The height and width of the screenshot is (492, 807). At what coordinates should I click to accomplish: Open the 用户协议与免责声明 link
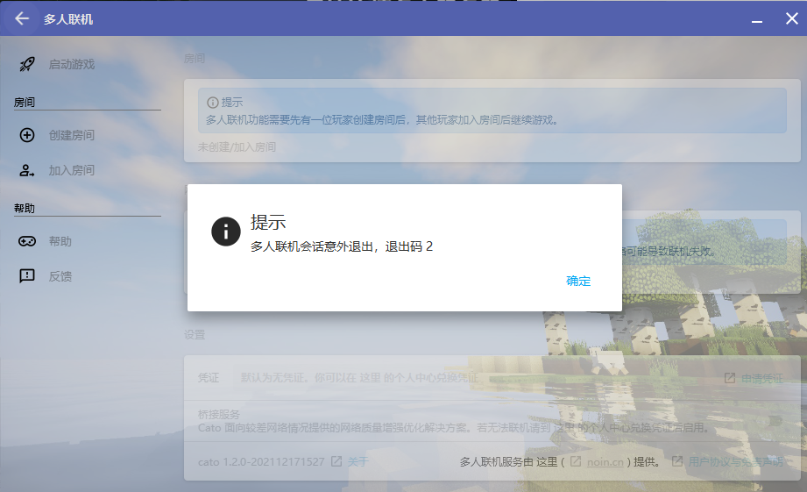click(x=735, y=461)
